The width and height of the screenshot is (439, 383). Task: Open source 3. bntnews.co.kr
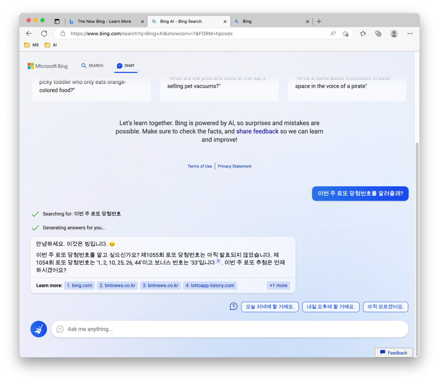(x=160, y=285)
